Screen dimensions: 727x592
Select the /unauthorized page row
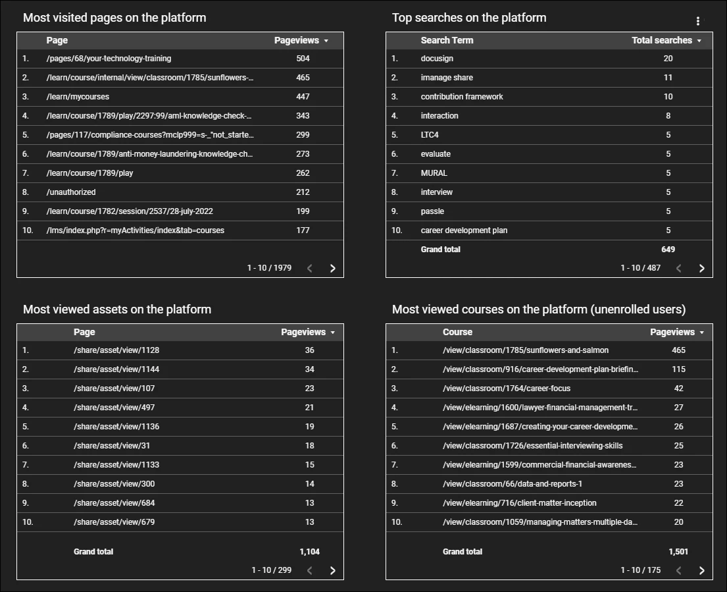pyautogui.click(x=71, y=192)
